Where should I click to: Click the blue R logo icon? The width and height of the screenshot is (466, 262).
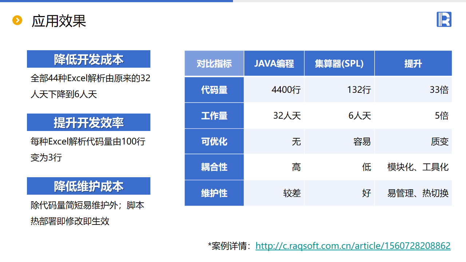pyautogui.click(x=444, y=19)
